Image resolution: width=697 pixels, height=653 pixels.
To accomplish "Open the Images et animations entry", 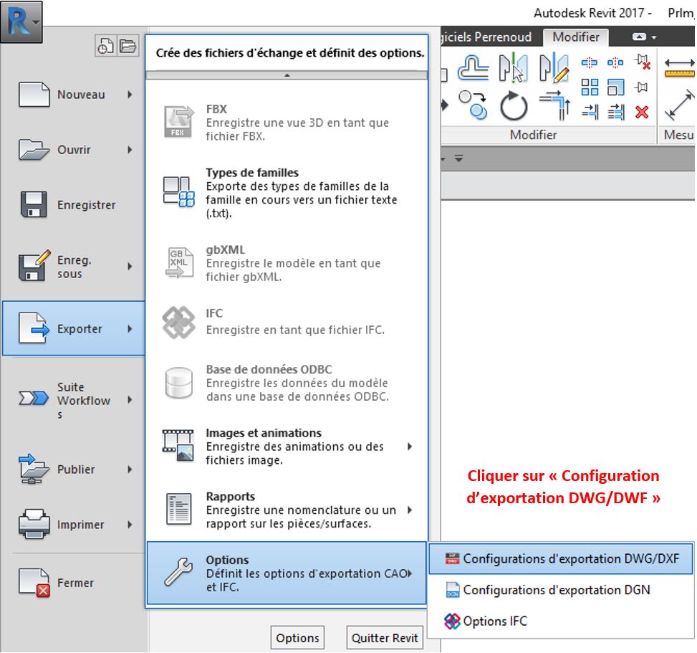I will [x=287, y=446].
